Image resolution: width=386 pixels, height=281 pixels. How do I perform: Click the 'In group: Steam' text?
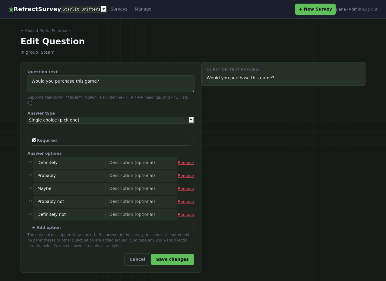pos(37,52)
